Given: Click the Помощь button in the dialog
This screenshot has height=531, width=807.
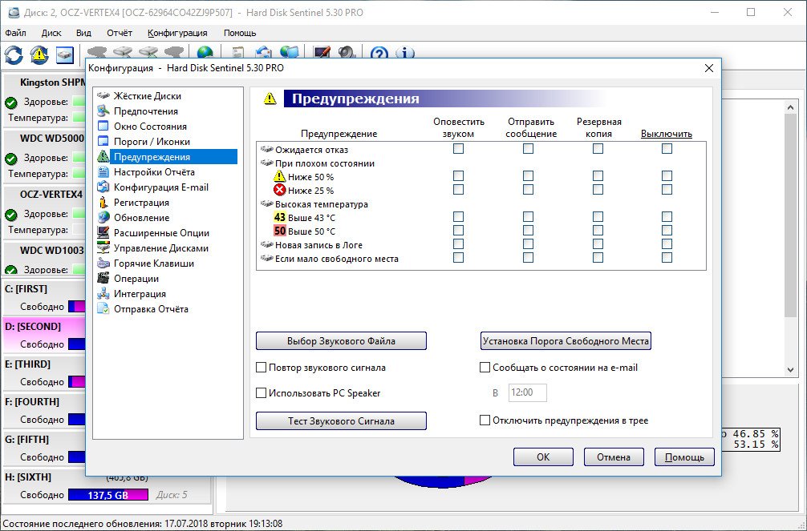Looking at the screenshot, I should [684, 457].
